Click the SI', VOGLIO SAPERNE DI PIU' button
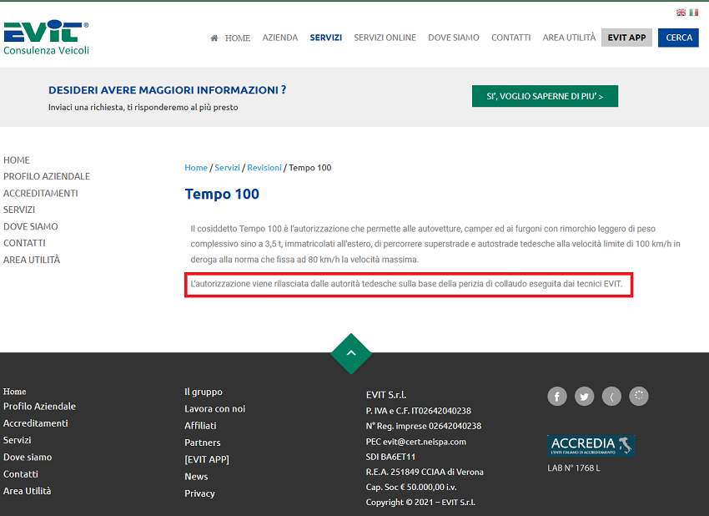The image size is (709, 516). [545, 96]
